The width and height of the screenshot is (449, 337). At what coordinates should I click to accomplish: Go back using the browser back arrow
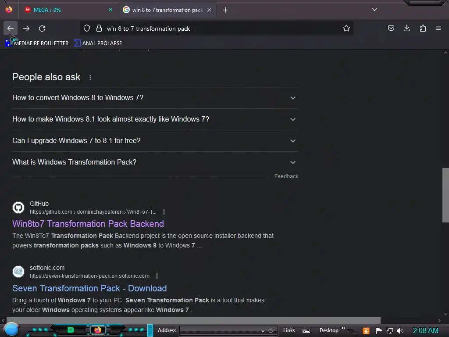click(x=11, y=29)
